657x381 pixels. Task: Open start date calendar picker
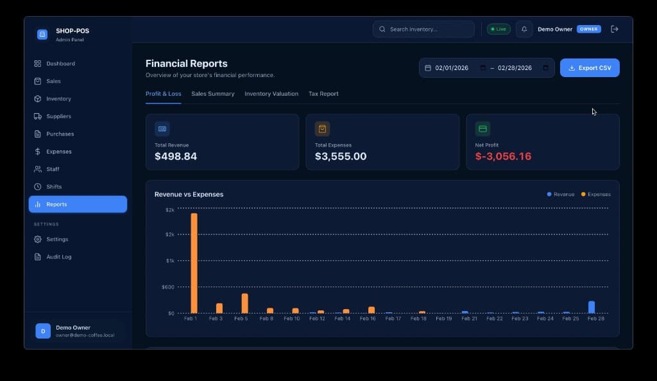[x=482, y=68]
